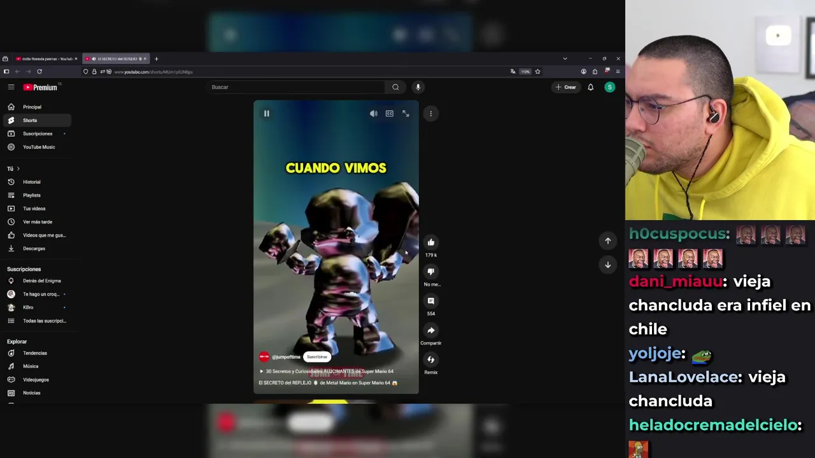The width and height of the screenshot is (815, 458).
Task: Open Música under Explorar
Action: [x=36, y=366]
